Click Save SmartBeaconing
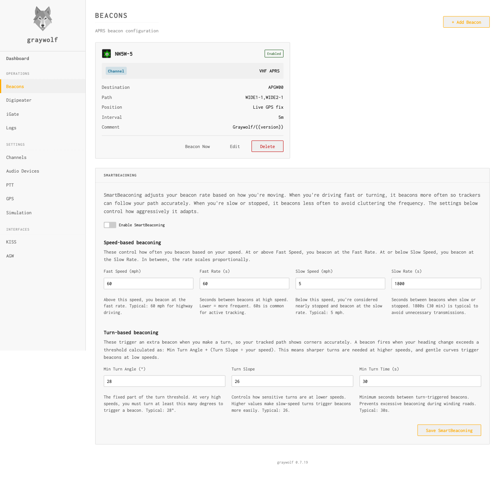 (x=449, y=430)
